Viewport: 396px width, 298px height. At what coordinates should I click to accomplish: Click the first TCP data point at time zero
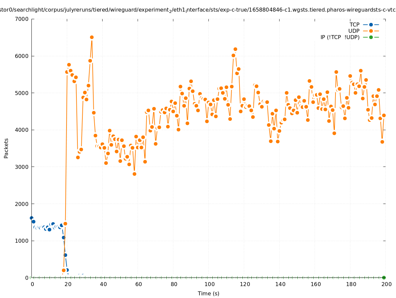[31, 218]
